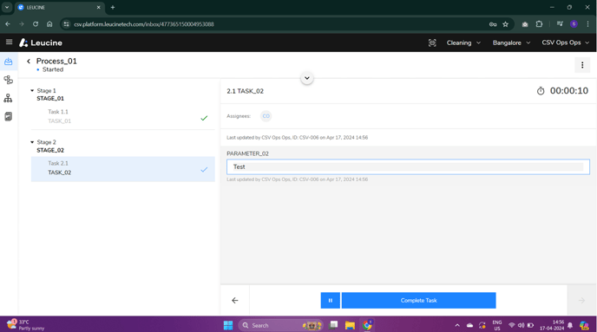
Task: Open the hamburger navigation menu
Action: point(10,42)
